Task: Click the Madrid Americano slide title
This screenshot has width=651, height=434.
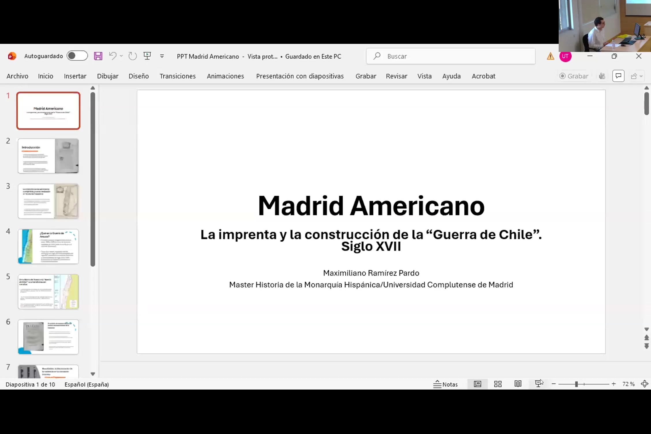Action: [x=371, y=206]
